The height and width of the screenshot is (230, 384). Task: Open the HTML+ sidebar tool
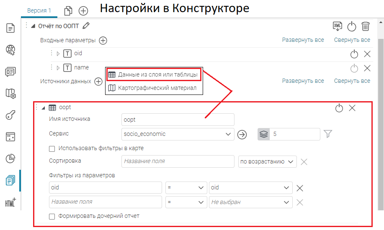[x=10, y=202]
